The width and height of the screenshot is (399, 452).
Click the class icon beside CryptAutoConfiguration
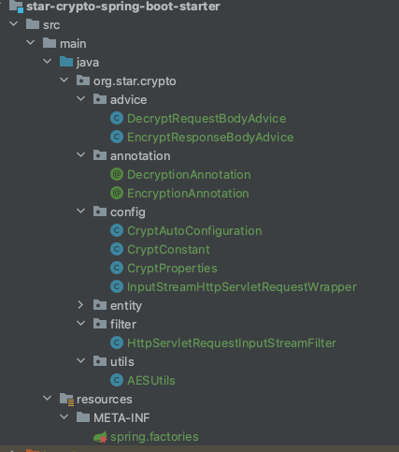117,230
